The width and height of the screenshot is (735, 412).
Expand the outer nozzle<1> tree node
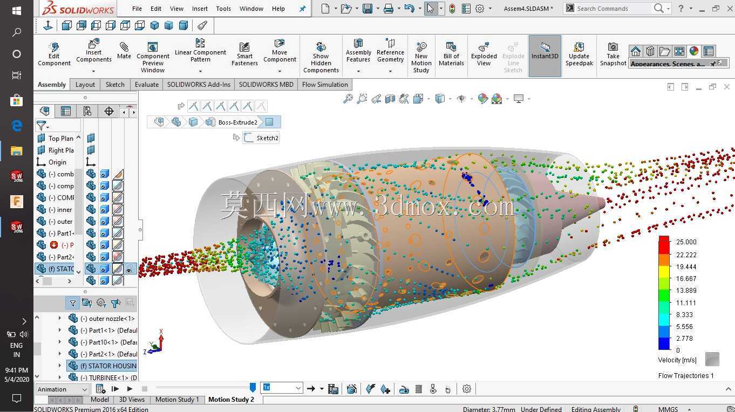pyautogui.click(x=60, y=318)
